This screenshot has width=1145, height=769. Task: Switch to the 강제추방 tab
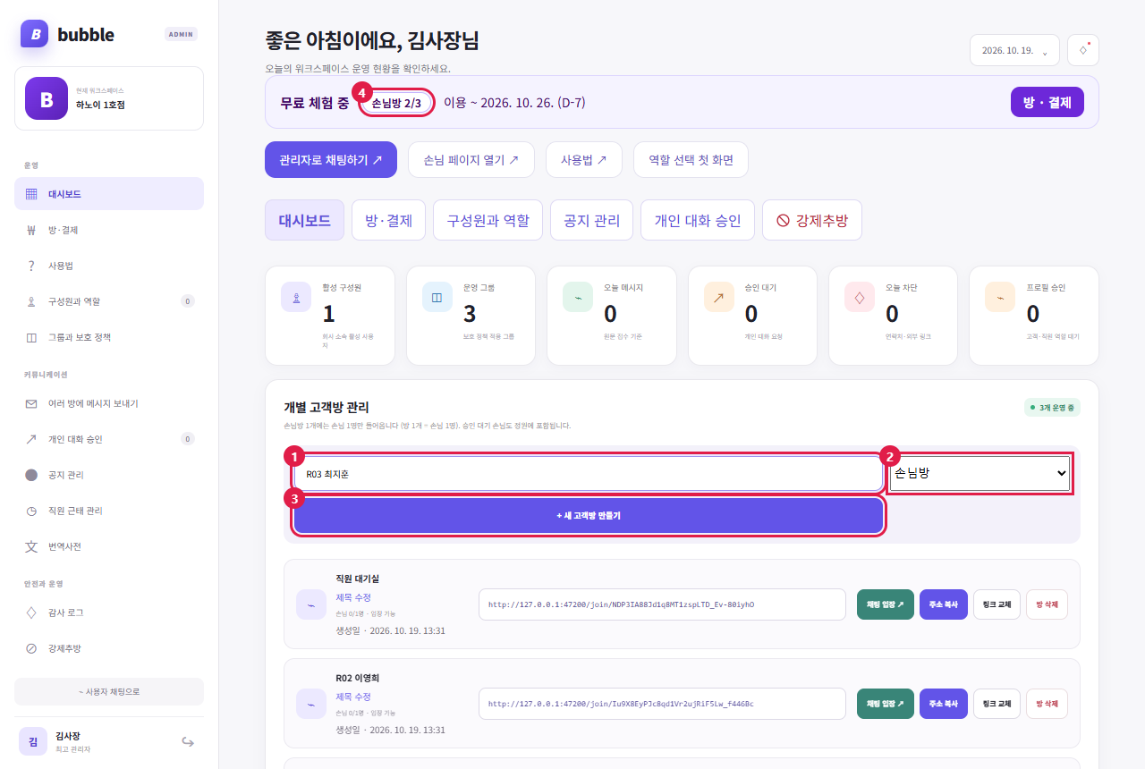tap(812, 220)
